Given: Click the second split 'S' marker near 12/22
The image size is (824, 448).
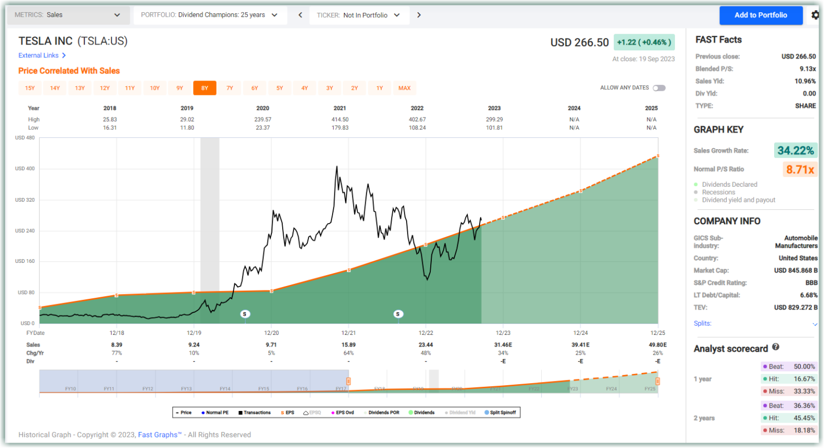Looking at the screenshot, I should coord(398,314).
